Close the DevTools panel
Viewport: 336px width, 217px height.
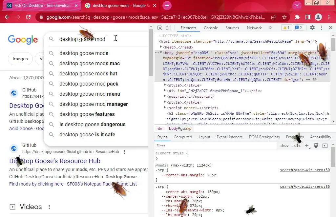coord(331,28)
